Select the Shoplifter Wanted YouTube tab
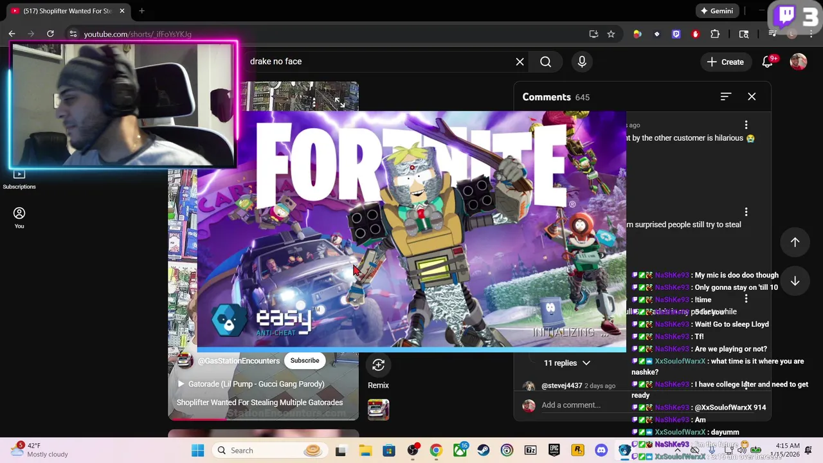 point(68,11)
